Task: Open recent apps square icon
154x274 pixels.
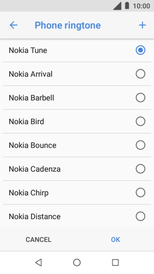Action: coord(115,263)
